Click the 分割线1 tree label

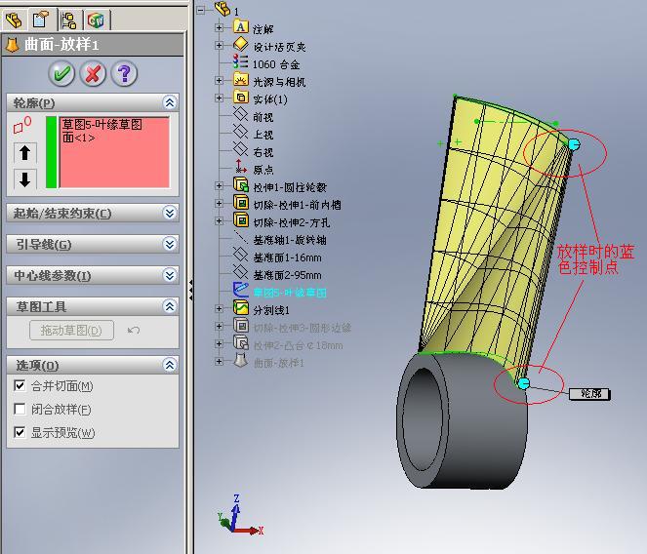(x=271, y=310)
